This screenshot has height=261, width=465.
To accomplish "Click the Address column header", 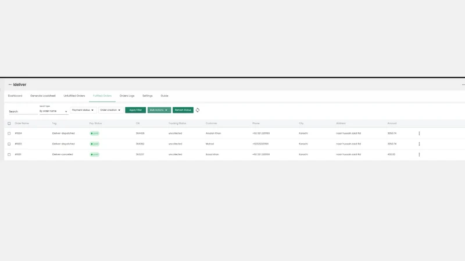I will (341, 124).
